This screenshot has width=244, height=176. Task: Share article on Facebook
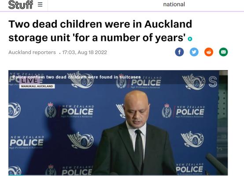(x=179, y=52)
